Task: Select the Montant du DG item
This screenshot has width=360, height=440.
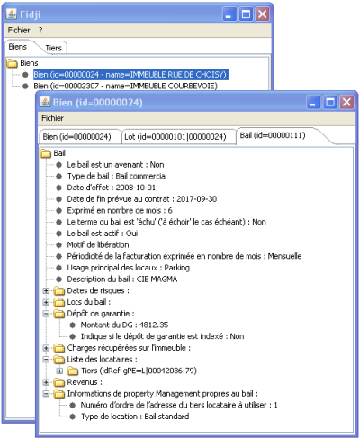Action: (x=124, y=325)
